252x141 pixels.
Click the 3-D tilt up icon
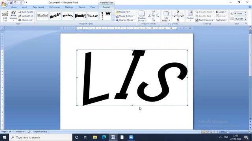click(178, 12)
